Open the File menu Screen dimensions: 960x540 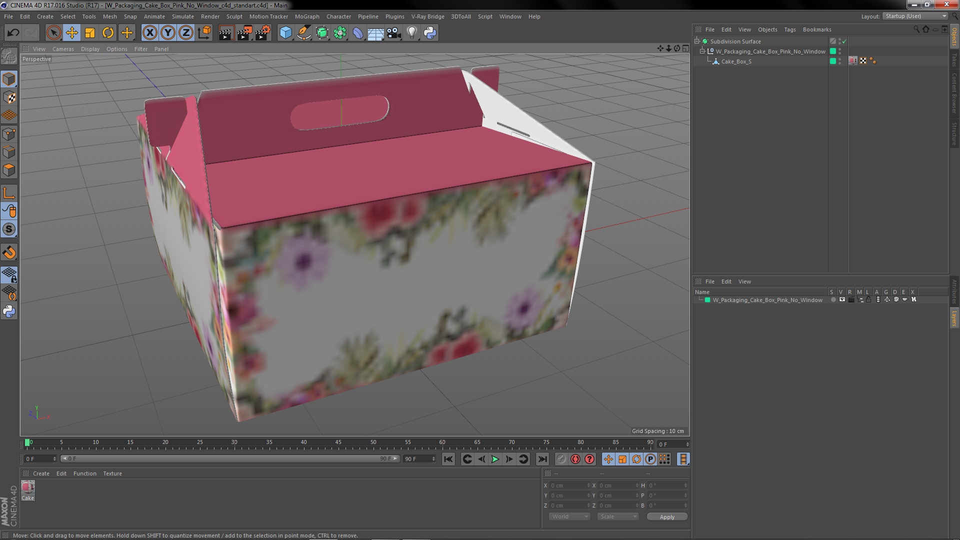tap(8, 16)
